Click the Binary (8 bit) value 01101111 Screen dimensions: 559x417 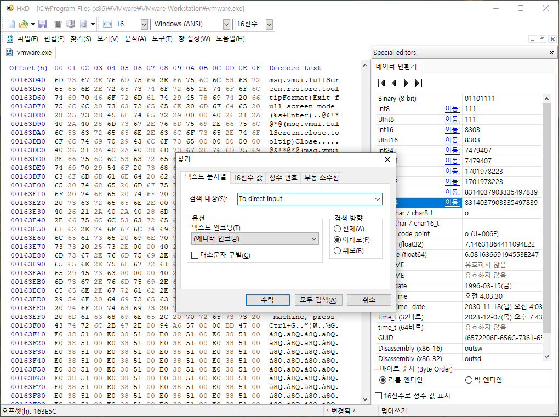(480, 99)
